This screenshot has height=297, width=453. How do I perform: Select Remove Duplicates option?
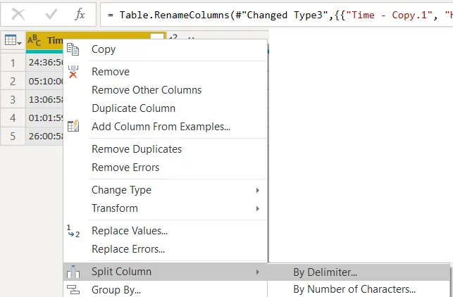point(137,149)
